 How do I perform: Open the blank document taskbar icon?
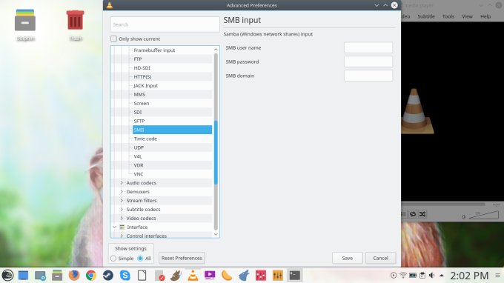[x=142, y=276]
